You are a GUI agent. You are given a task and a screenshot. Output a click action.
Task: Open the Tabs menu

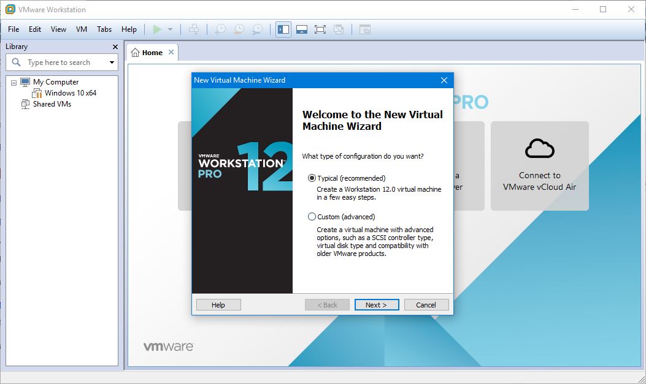click(x=104, y=29)
